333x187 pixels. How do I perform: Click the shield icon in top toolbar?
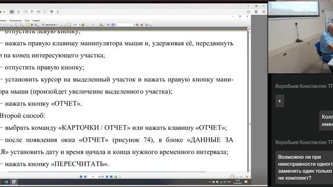(x=52, y=11)
